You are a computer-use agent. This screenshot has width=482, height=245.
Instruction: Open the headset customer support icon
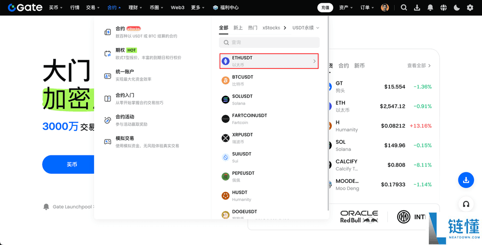466,204
